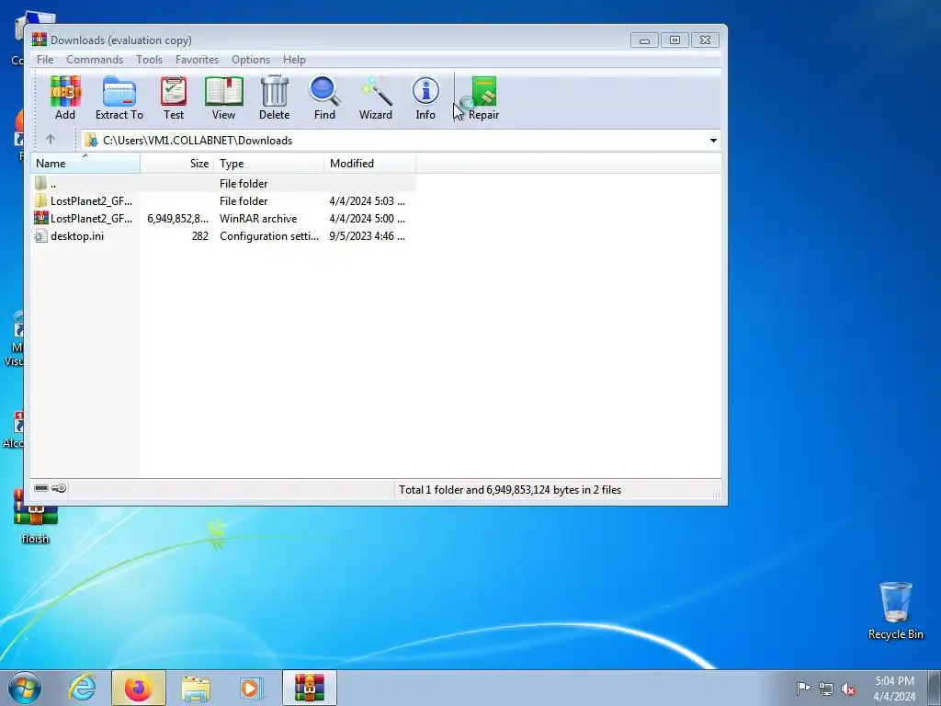Click the 'WinRAR archive' type cell
Viewport: 941px width, 706px height.
258,219
